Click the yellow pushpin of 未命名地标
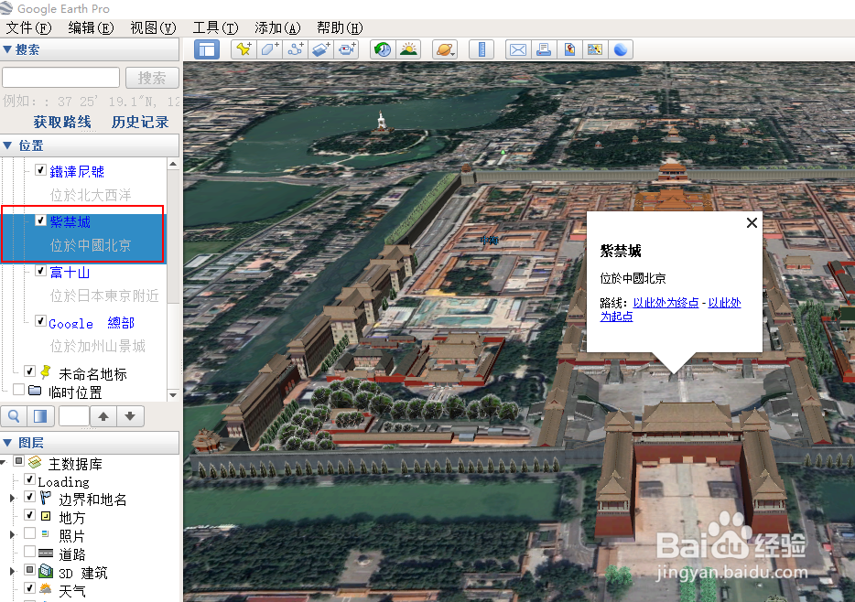Image resolution: width=855 pixels, height=602 pixels. coord(46,372)
